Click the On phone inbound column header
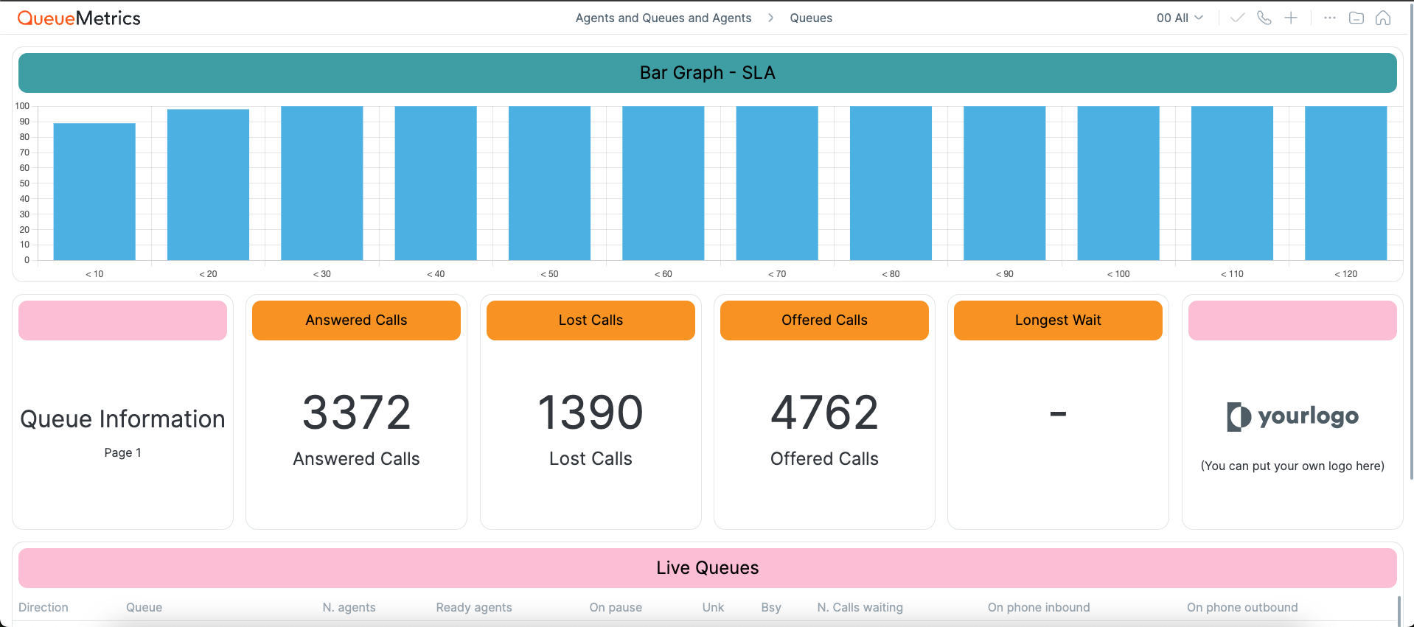The image size is (1414, 627). tap(1039, 607)
